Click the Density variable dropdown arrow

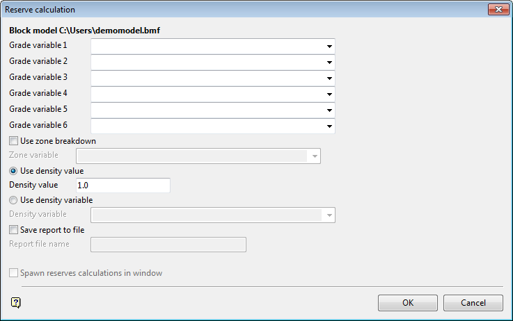pyautogui.click(x=329, y=215)
